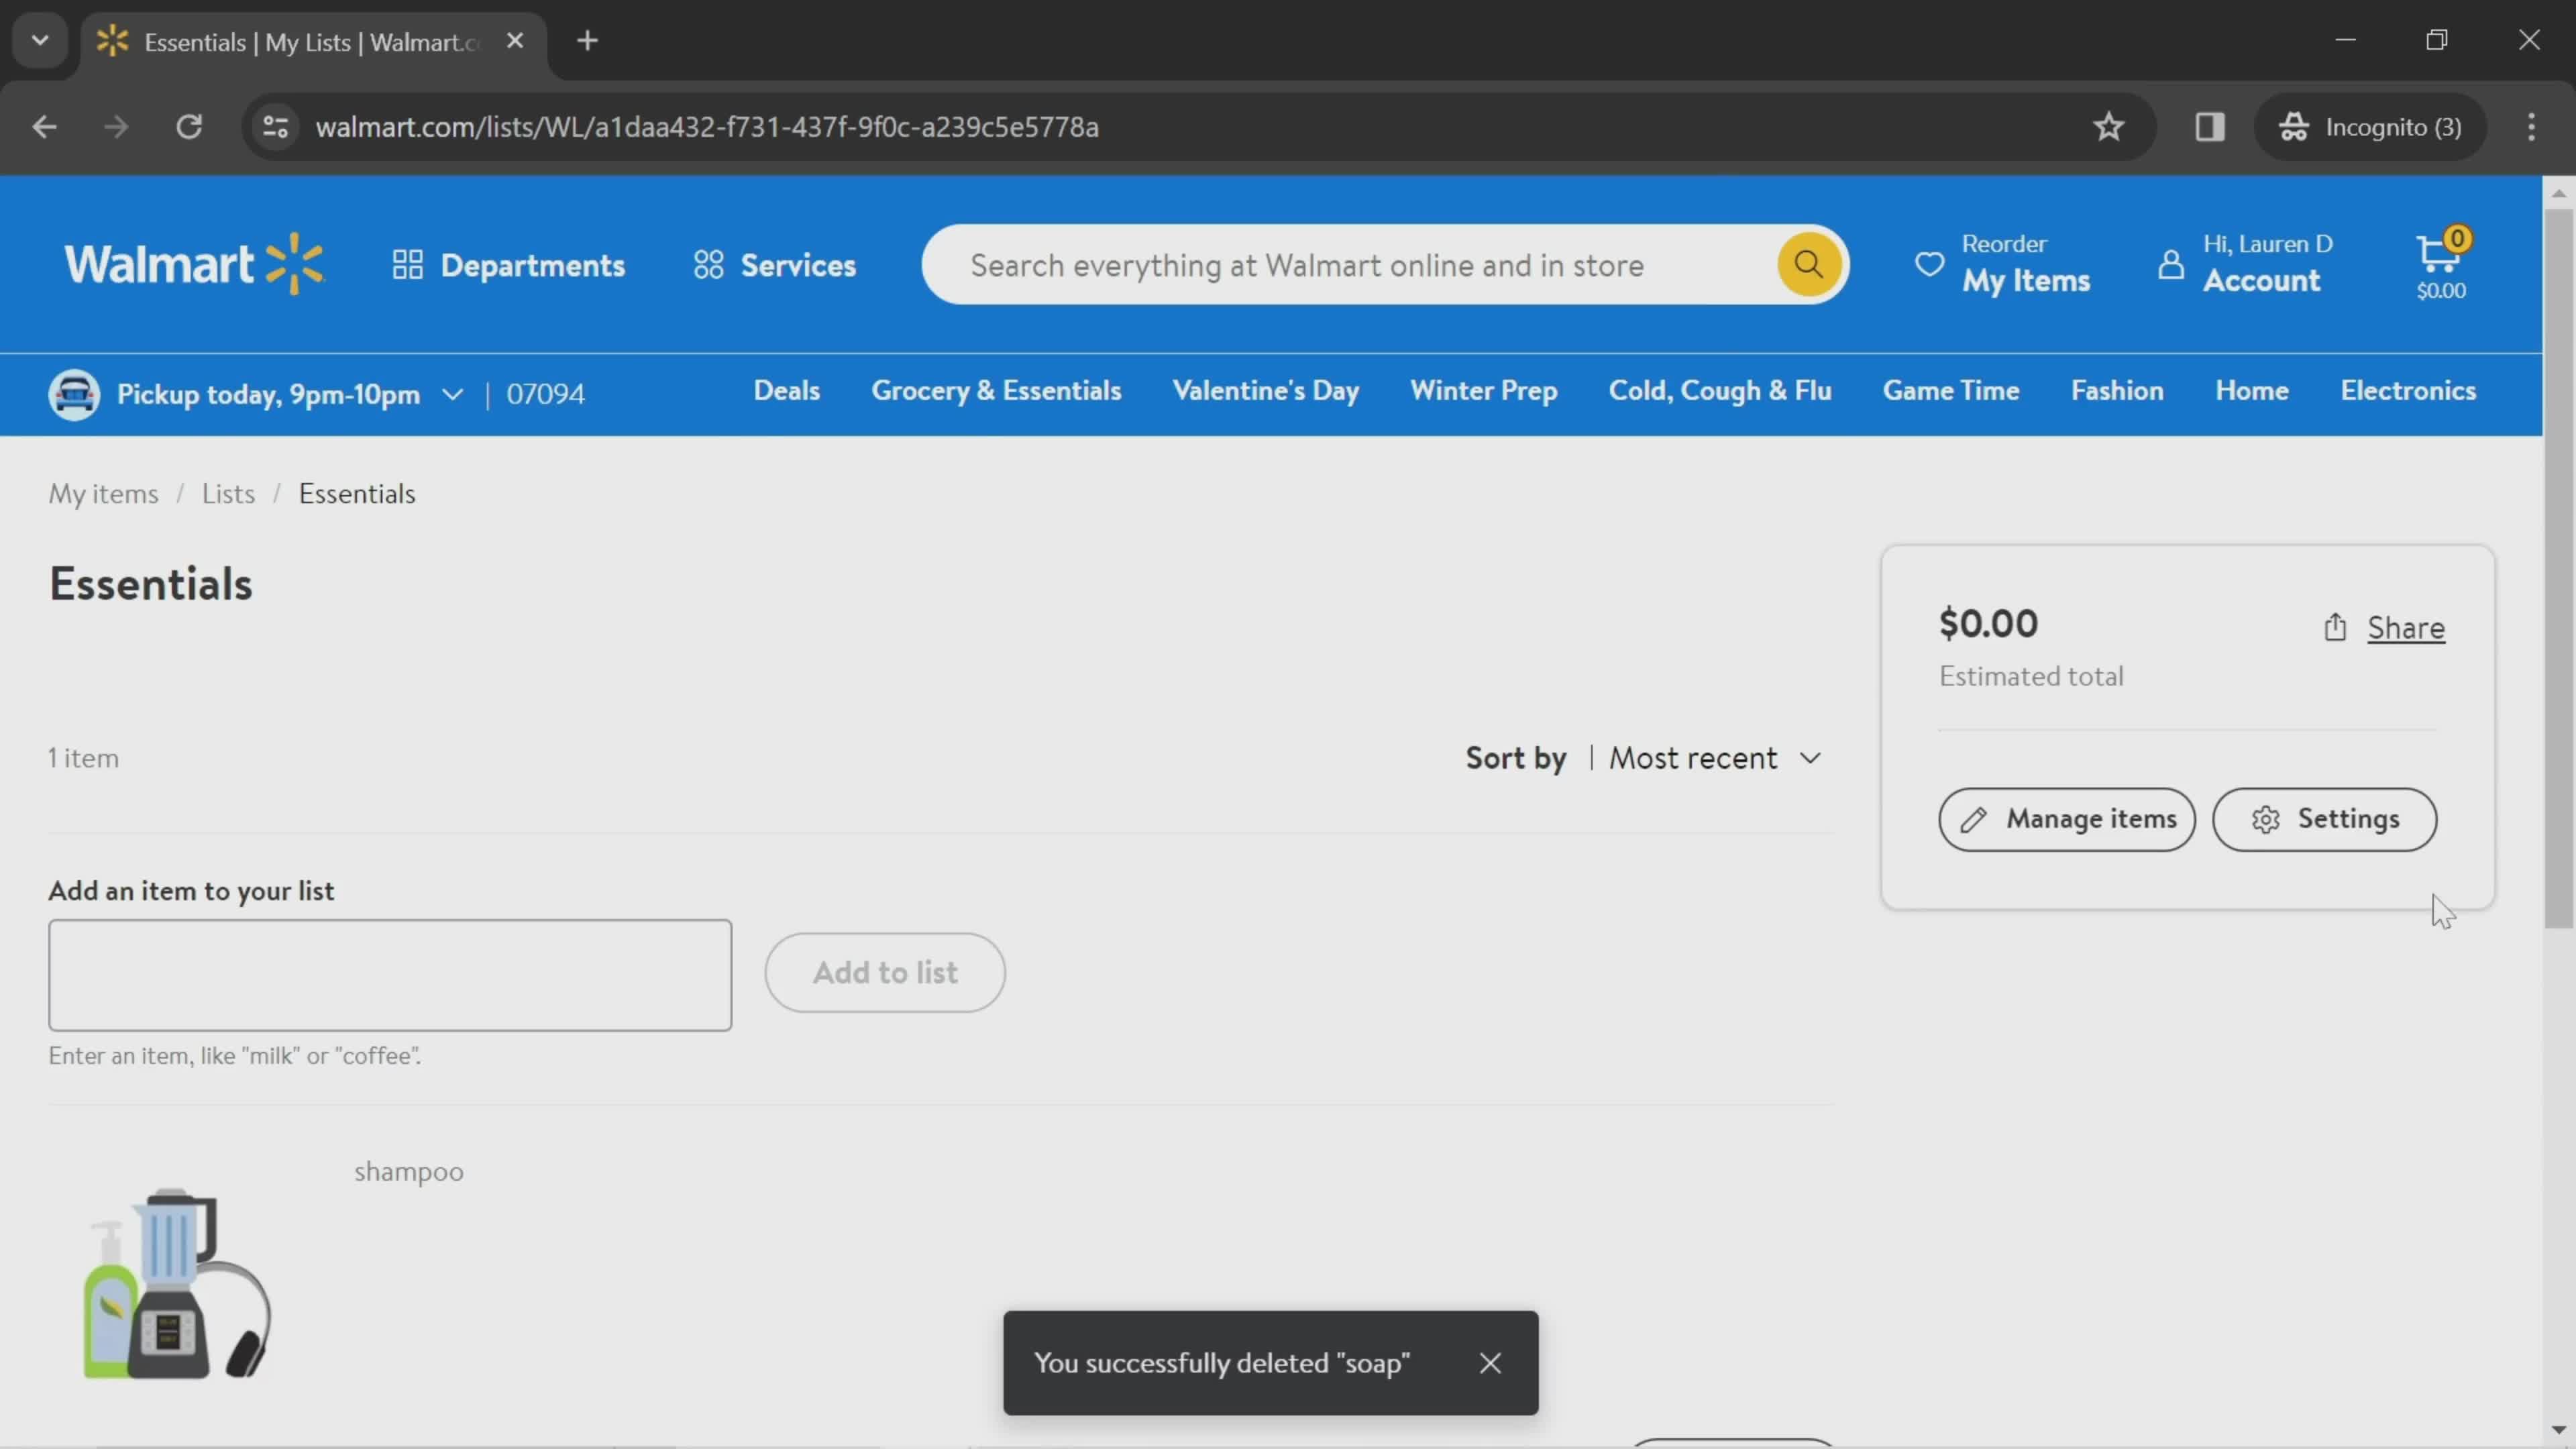
Task: Open Grocery & Essentials category
Action: tap(996, 391)
